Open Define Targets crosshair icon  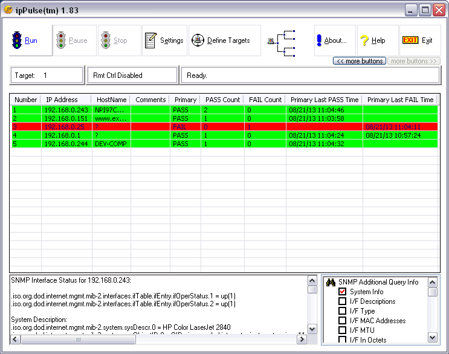[x=198, y=40]
